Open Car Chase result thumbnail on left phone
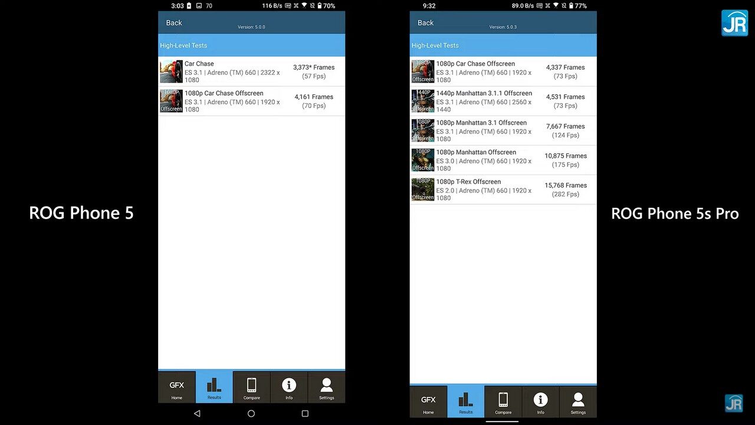755x425 pixels. pos(171,71)
